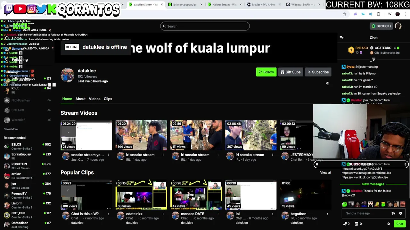Click 'New messages' chat divider label
This screenshot has height=230, width=410.
click(x=373, y=184)
